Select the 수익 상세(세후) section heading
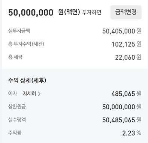The width and height of the screenshot is (148, 143). (x=27, y=80)
